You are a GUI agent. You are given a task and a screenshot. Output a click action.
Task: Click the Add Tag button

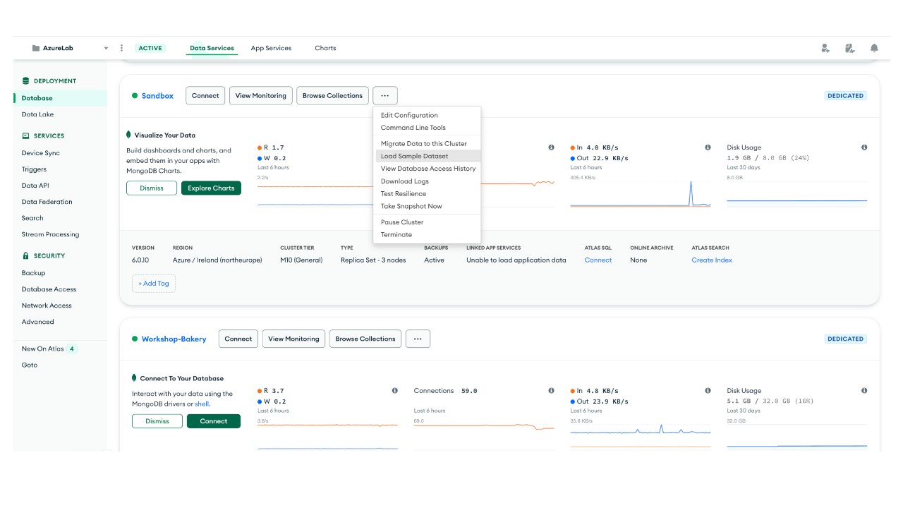(x=154, y=284)
